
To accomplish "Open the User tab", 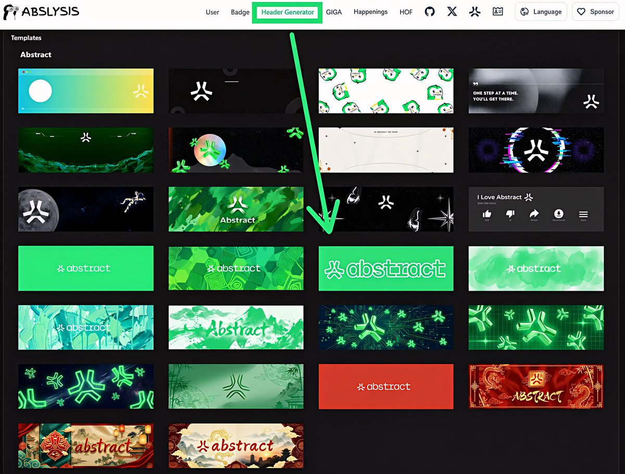I will pos(213,12).
